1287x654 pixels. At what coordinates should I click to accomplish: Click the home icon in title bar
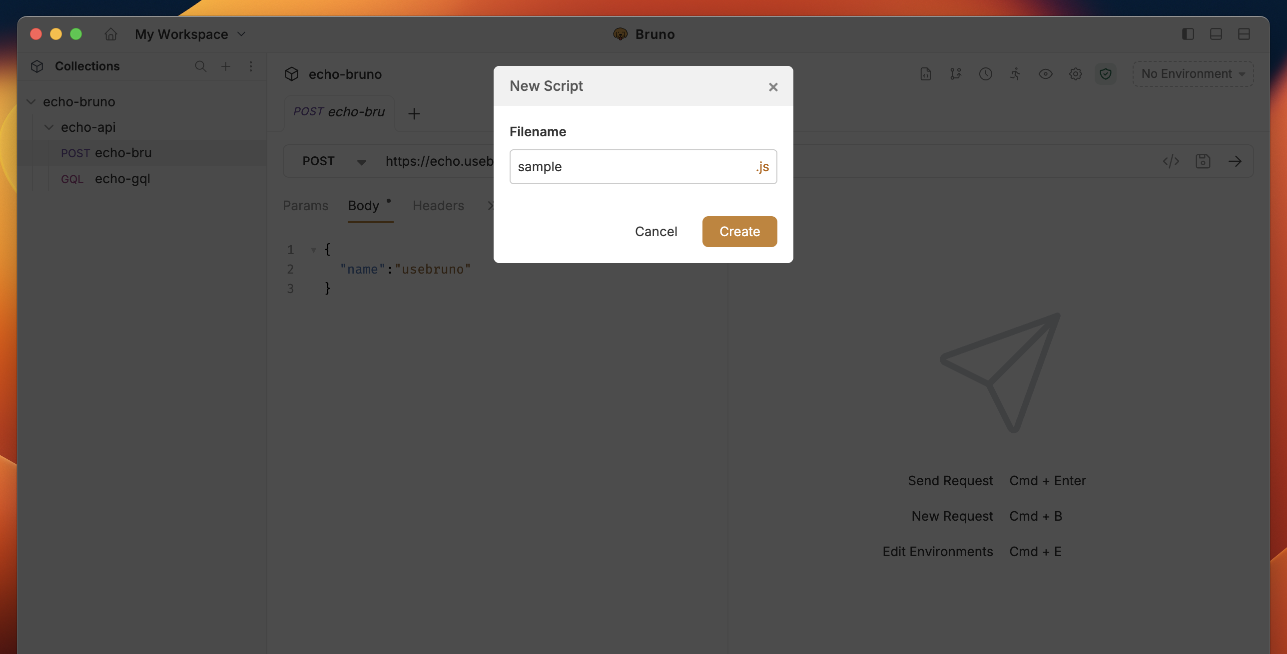click(110, 34)
